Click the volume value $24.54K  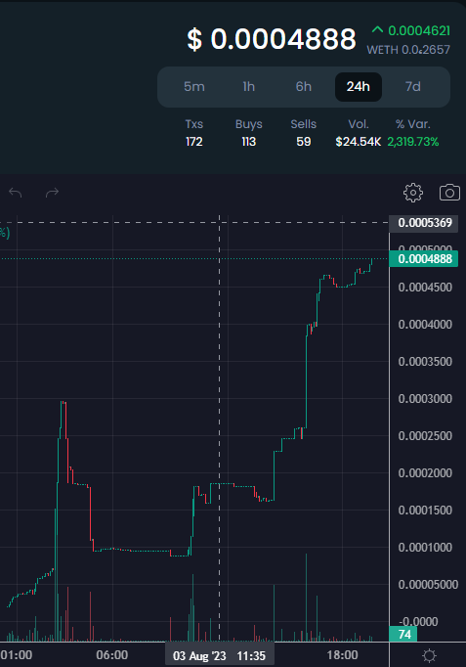coord(359,142)
